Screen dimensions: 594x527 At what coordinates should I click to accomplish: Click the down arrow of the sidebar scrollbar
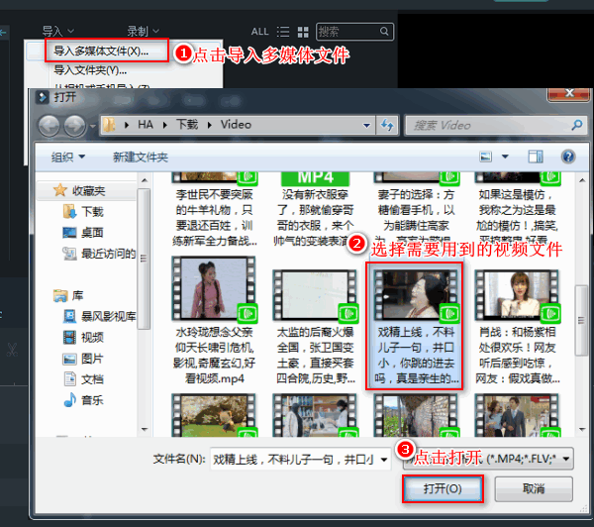point(145,430)
